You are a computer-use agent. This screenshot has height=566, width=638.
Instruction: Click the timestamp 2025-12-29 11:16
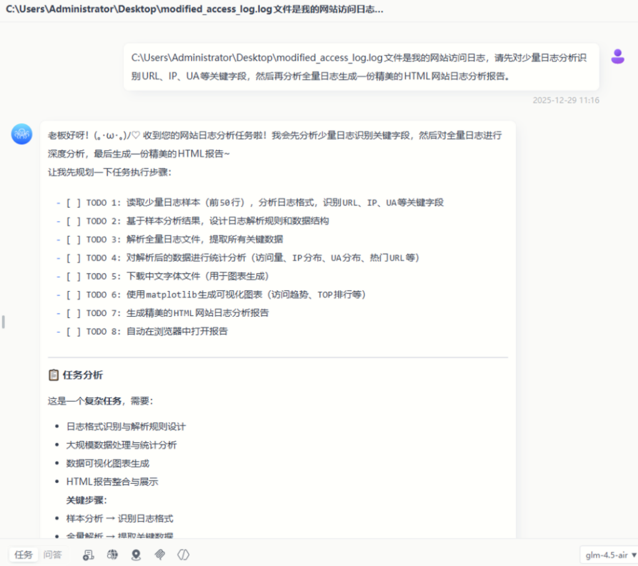coord(566,100)
